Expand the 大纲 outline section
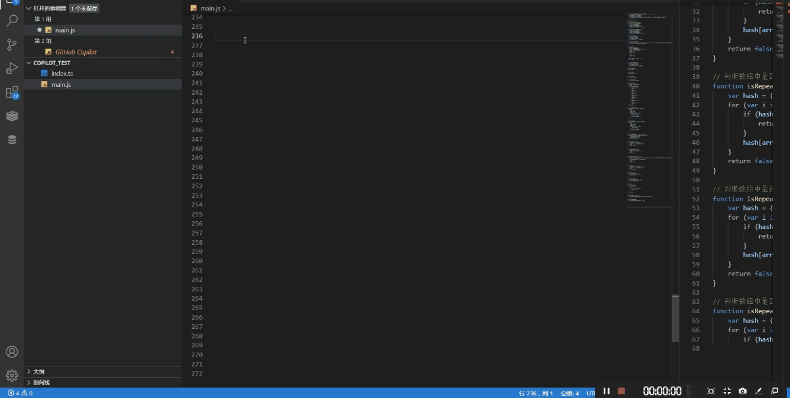The height and width of the screenshot is (398, 790). click(38, 371)
